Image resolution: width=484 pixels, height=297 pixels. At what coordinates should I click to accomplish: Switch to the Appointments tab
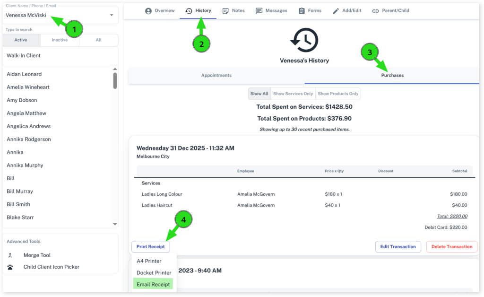coord(216,76)
